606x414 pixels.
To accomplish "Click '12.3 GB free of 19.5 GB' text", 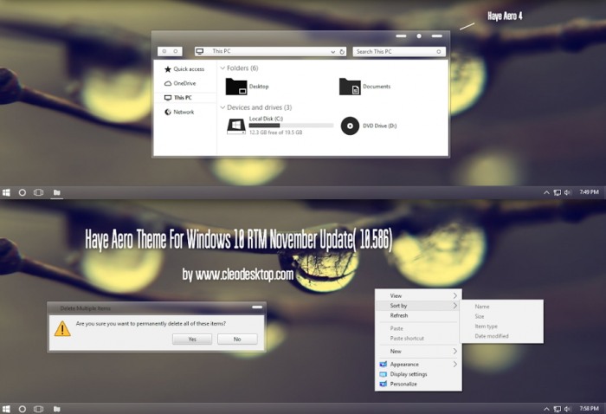I will pos(275,133).
